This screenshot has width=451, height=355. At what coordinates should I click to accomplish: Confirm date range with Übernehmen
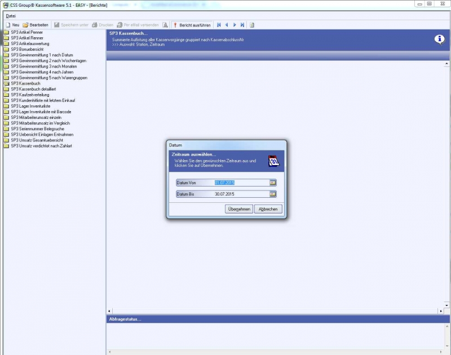tap(238, 209)
